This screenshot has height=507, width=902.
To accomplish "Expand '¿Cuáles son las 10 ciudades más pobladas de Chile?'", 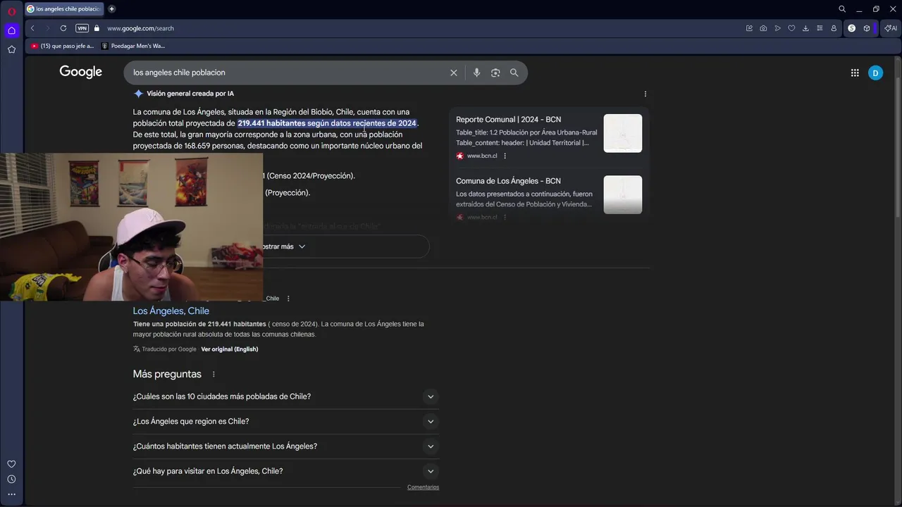I will (x=285, y=396).
